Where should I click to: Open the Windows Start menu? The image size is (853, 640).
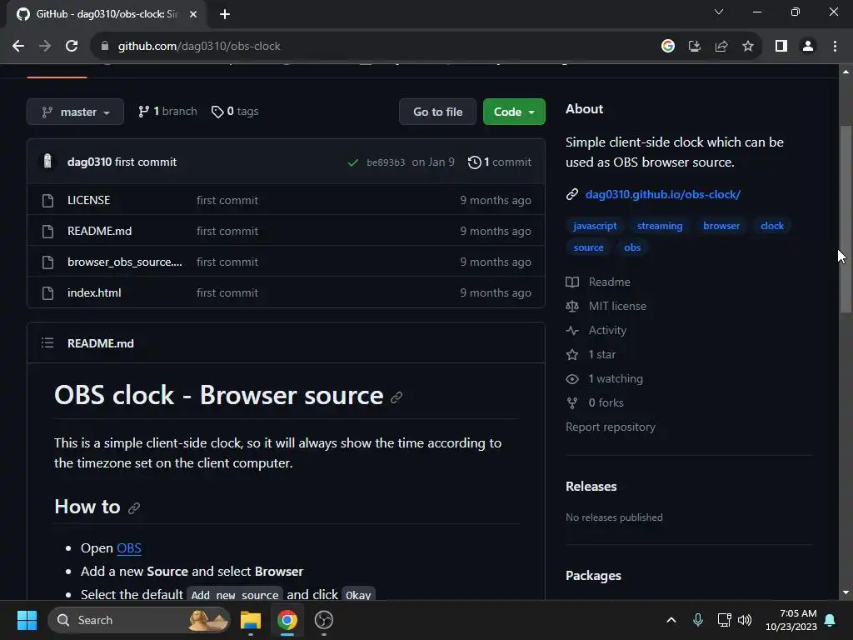point(27,620)
